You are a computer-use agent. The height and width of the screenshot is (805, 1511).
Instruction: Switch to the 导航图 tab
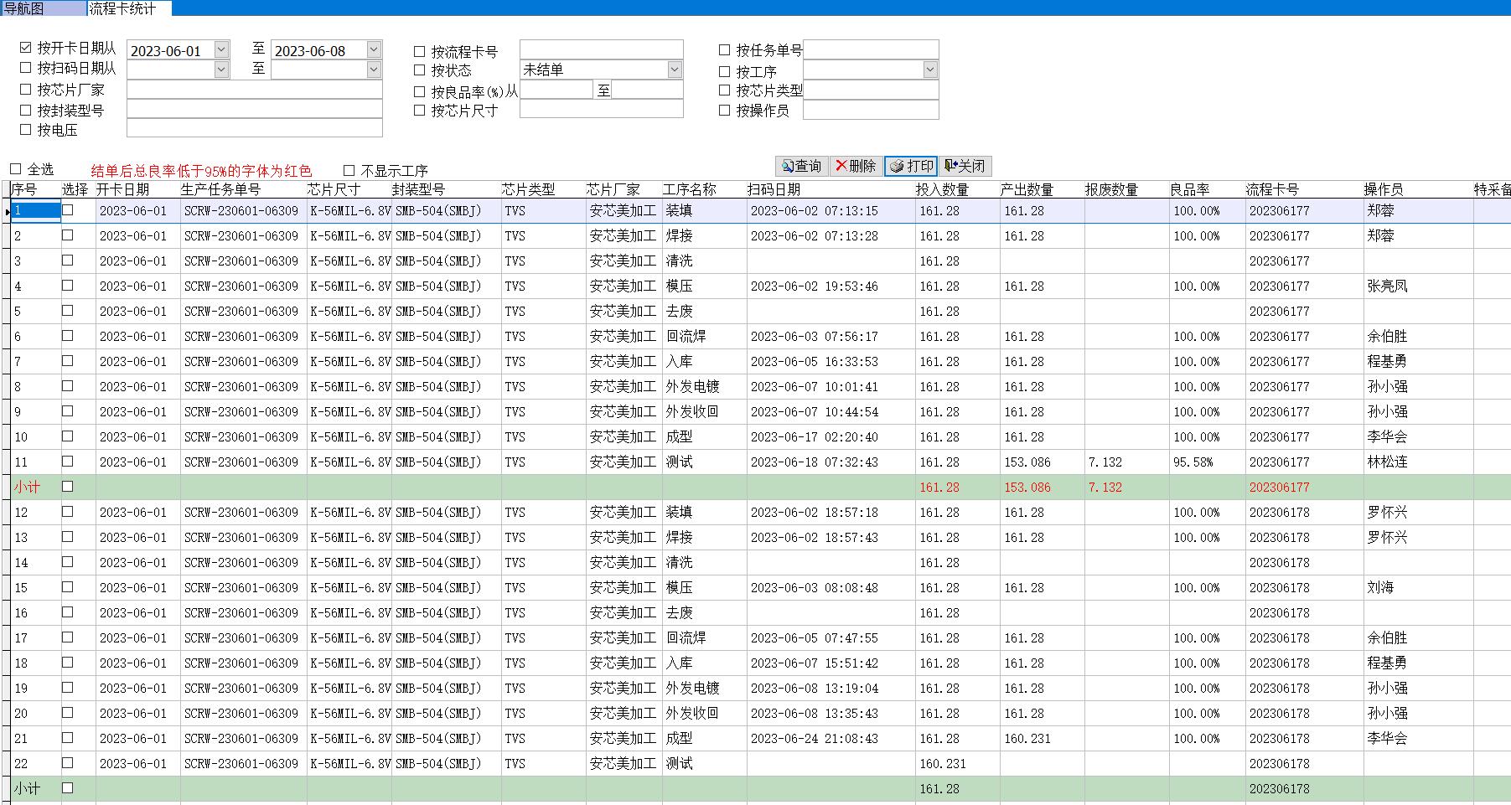[24, 8]
